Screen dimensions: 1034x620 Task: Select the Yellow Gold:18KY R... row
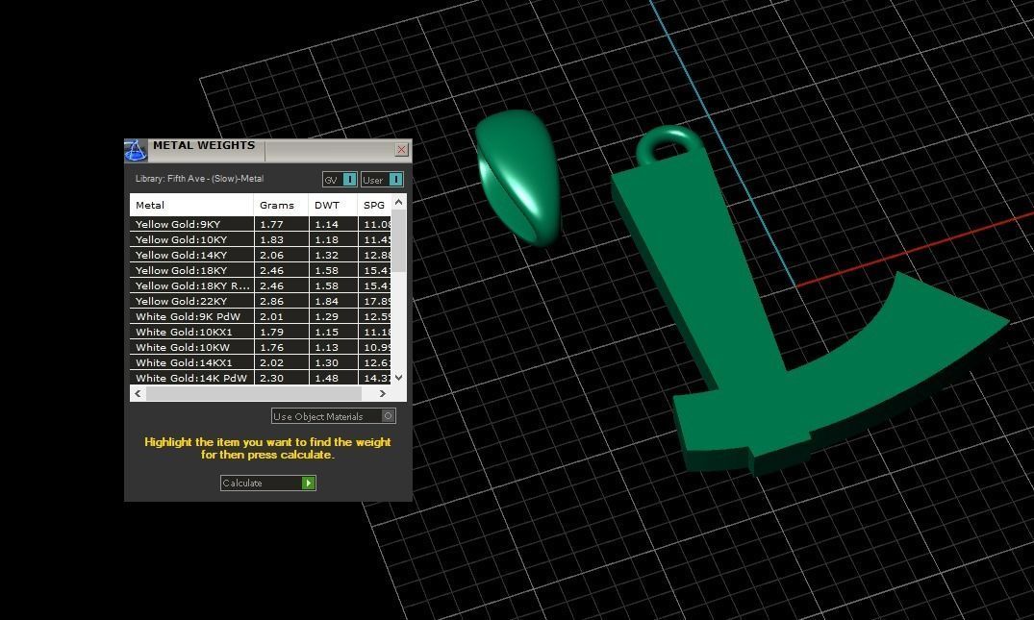pos(261,285)
